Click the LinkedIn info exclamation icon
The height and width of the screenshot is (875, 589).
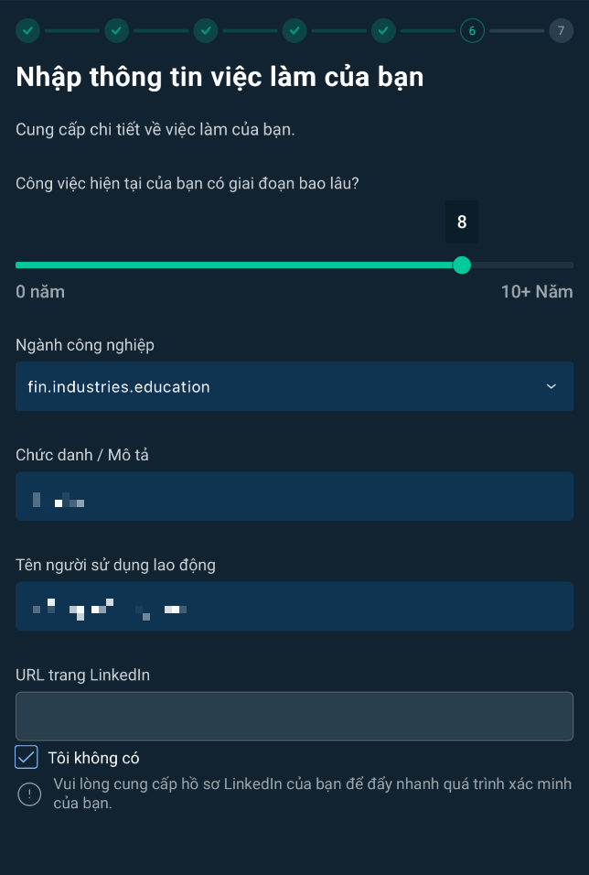point(29,794)
